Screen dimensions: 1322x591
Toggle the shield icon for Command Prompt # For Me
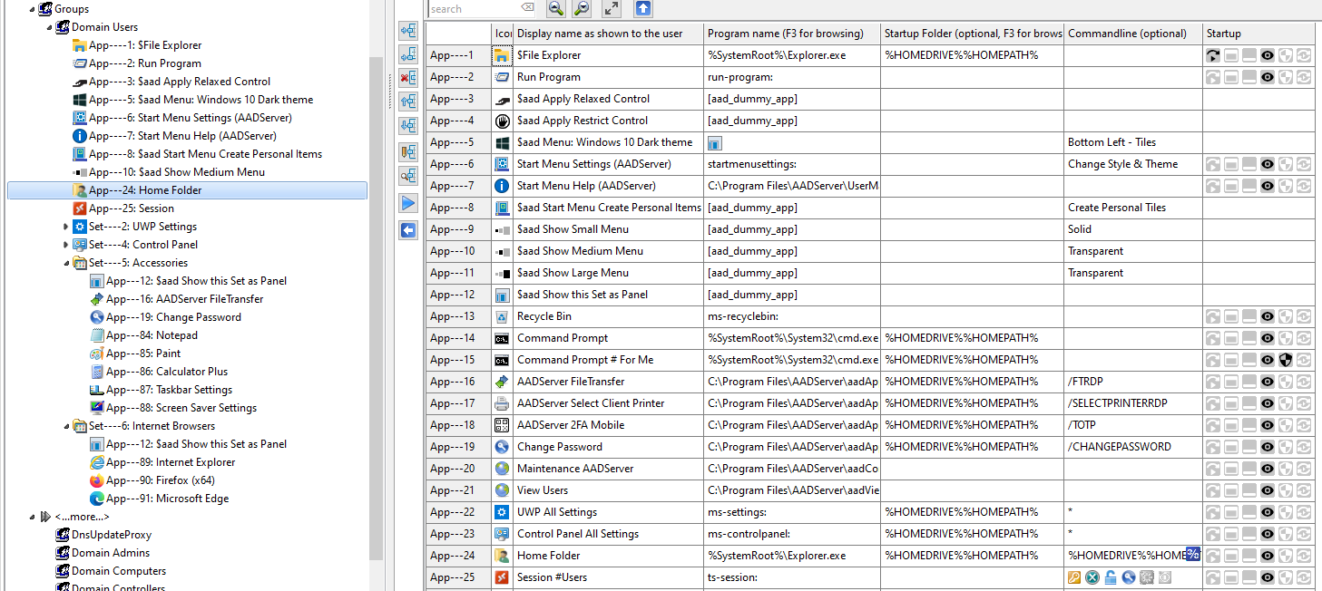[1285, 360]
